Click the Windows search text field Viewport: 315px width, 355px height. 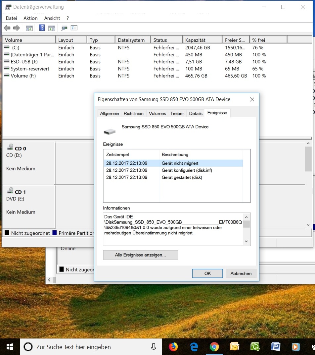pos(92,347)
